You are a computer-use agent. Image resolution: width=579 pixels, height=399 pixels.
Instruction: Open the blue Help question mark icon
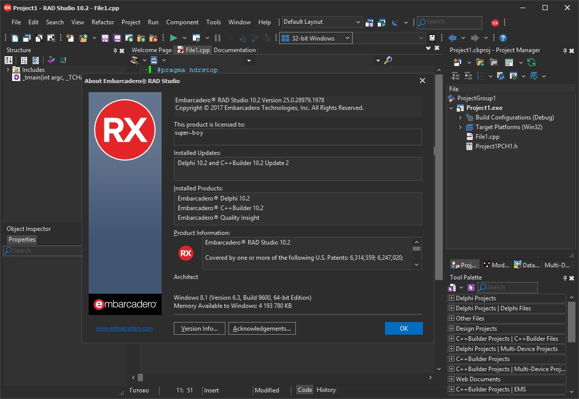(x=503, y=38)
